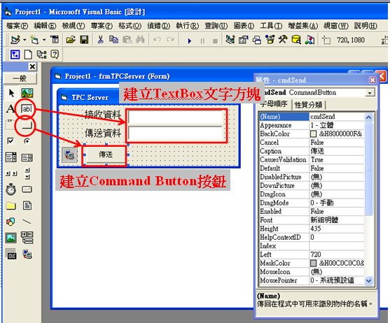390x323 pixels.
Task: Switch to 字母順序 tab in Properties
Action: click(274, 103)
